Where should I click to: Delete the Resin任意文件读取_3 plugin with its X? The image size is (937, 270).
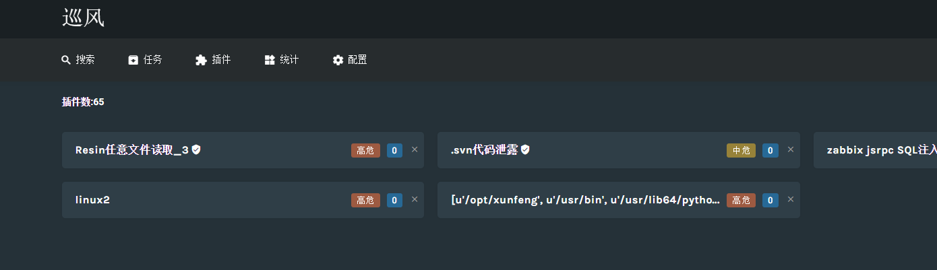[415, 149]
